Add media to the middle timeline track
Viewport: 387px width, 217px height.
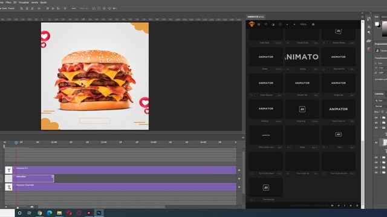pos(239,178)
